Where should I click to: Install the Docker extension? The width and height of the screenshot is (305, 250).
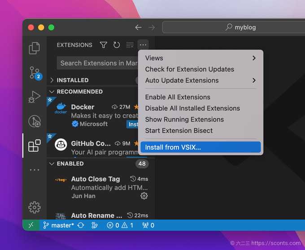coord(132,124)
